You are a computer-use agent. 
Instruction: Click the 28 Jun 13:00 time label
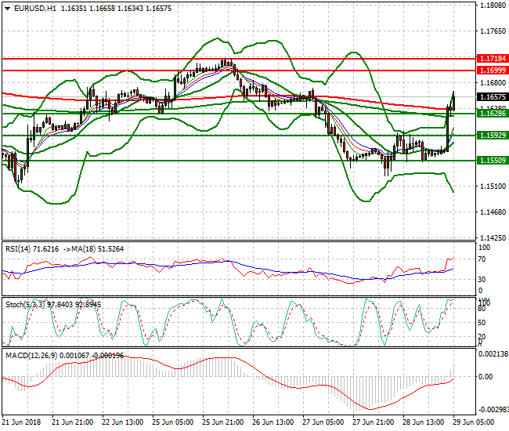click(x=424, y=422)
